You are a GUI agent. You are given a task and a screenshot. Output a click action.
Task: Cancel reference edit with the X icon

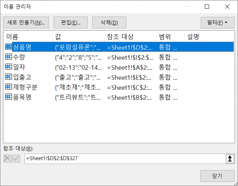pyautogui.click(x=8, y=159)
